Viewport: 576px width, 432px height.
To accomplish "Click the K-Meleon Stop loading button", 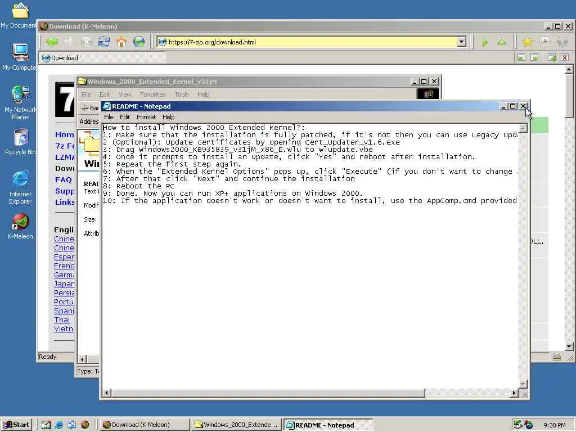I will 86,42.
